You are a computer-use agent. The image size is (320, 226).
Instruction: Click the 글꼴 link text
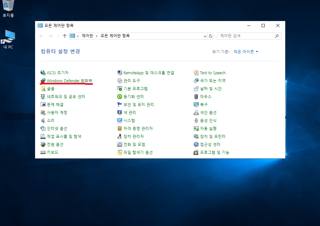tap(51, 89)
